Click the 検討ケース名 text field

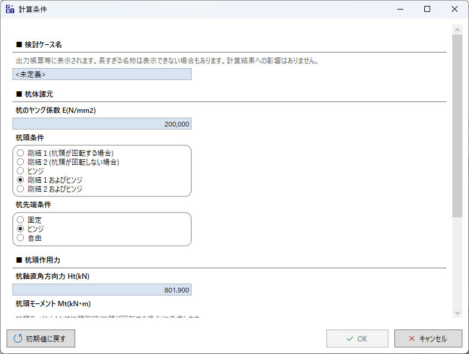(102, 75)
